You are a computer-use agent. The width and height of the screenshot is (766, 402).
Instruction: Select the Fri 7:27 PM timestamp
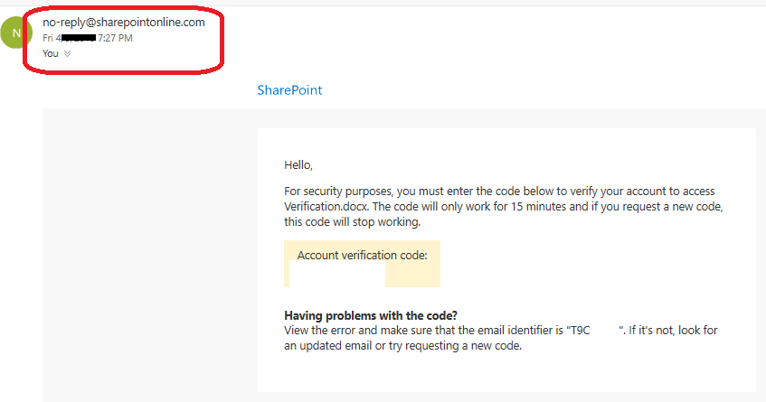tap(88, 38)
